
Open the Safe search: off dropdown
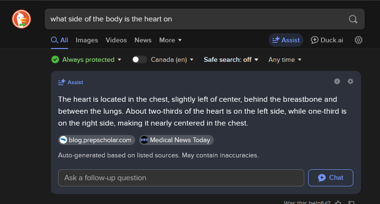coord(231,59)
